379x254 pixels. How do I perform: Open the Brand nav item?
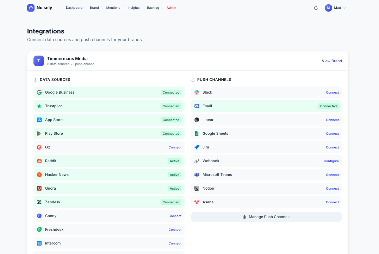(94, 8)
